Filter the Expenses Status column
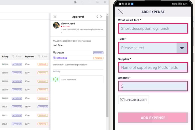The width and height of the screenshot is (195, 130). click(x=39, y=56)
